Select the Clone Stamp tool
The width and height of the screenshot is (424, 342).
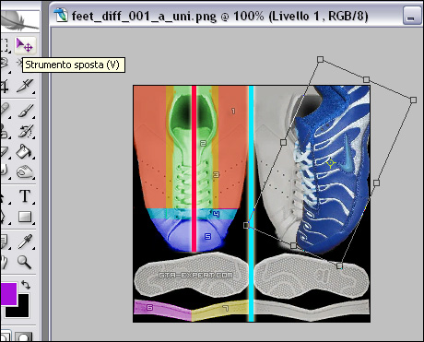click(x=4, y=131)
